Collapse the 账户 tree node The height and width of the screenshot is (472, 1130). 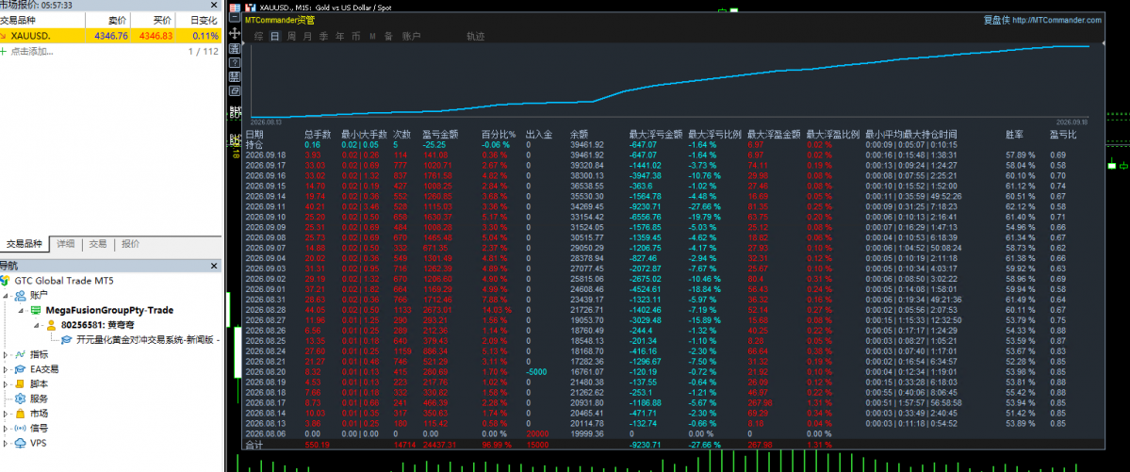click(x=7, y=295)
